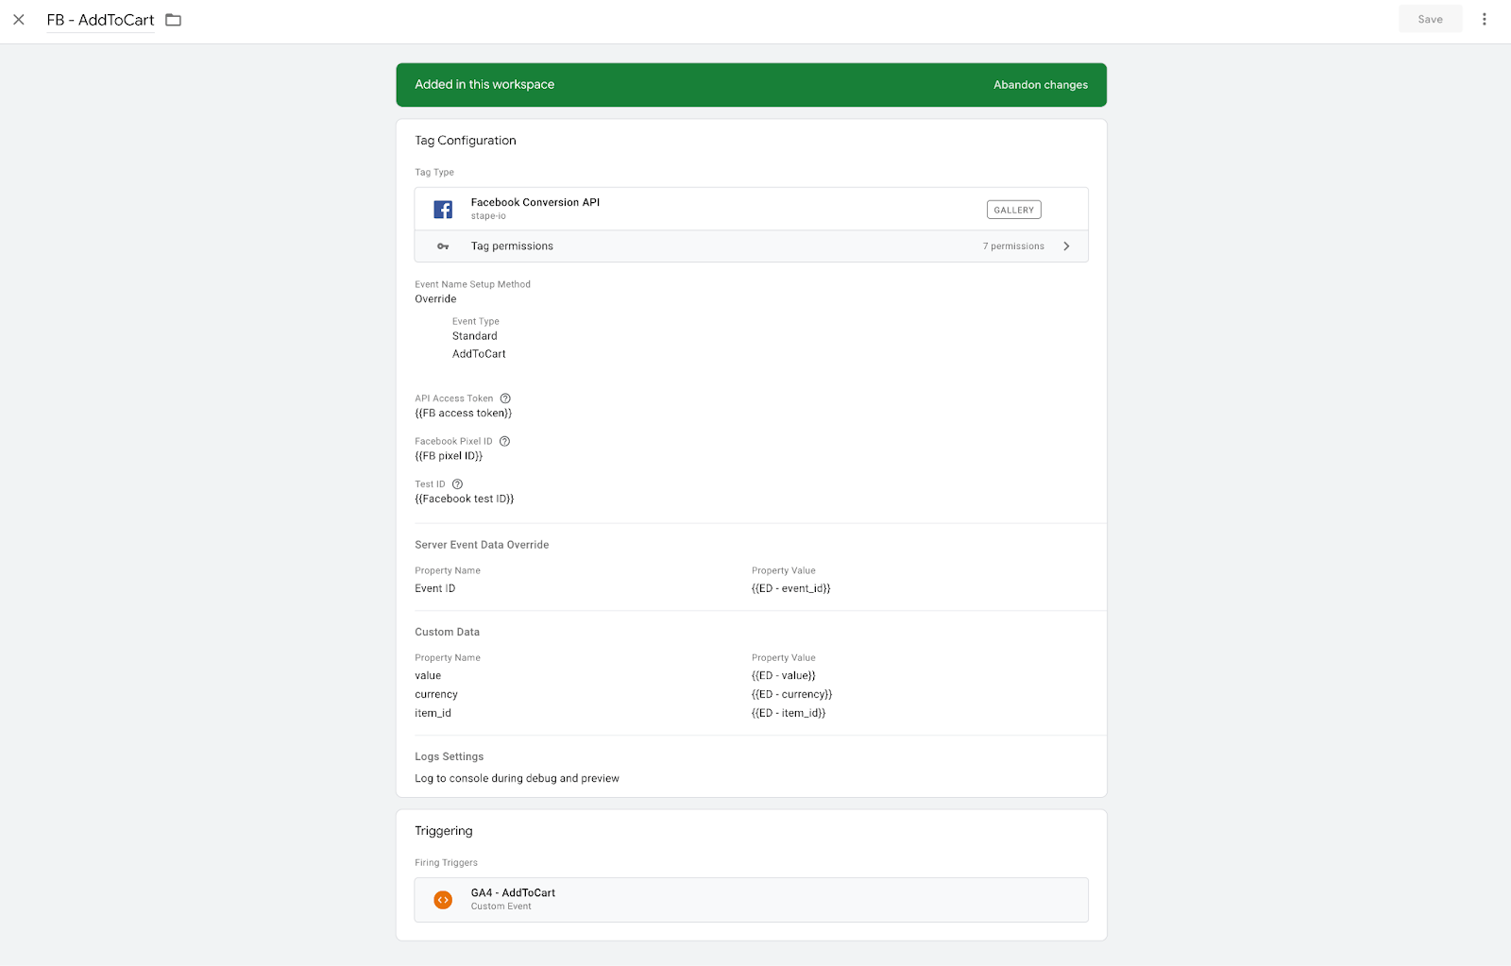This screenshot has width=1511, height=966.
Task: Click the item_id property name
Action: coord(433,714)
